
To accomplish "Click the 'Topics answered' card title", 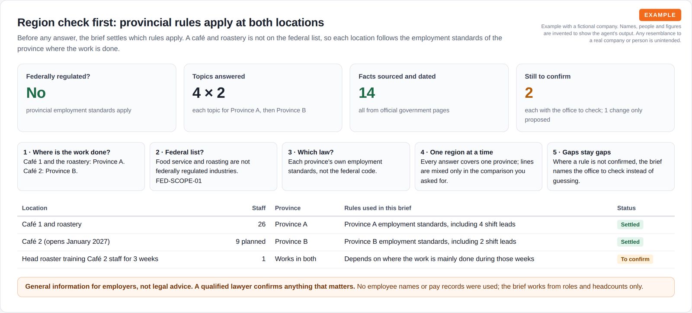I will click(218, 76).
